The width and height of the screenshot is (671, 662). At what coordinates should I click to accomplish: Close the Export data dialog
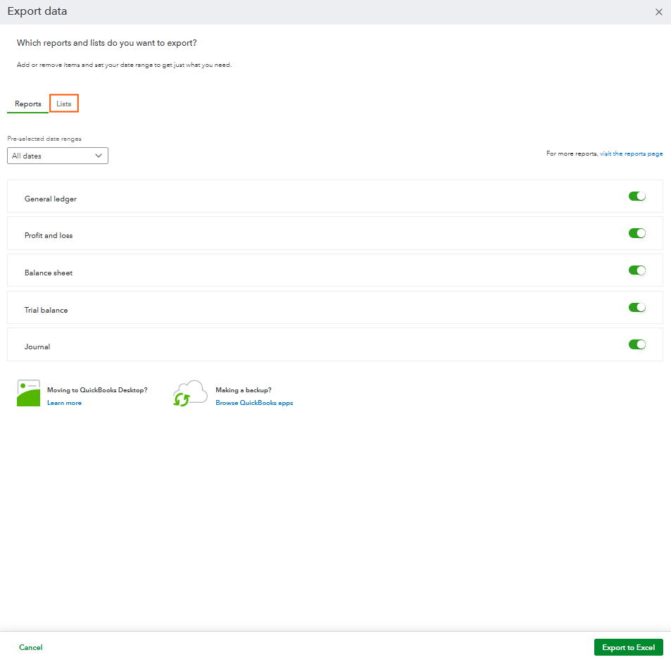[659, 12]
